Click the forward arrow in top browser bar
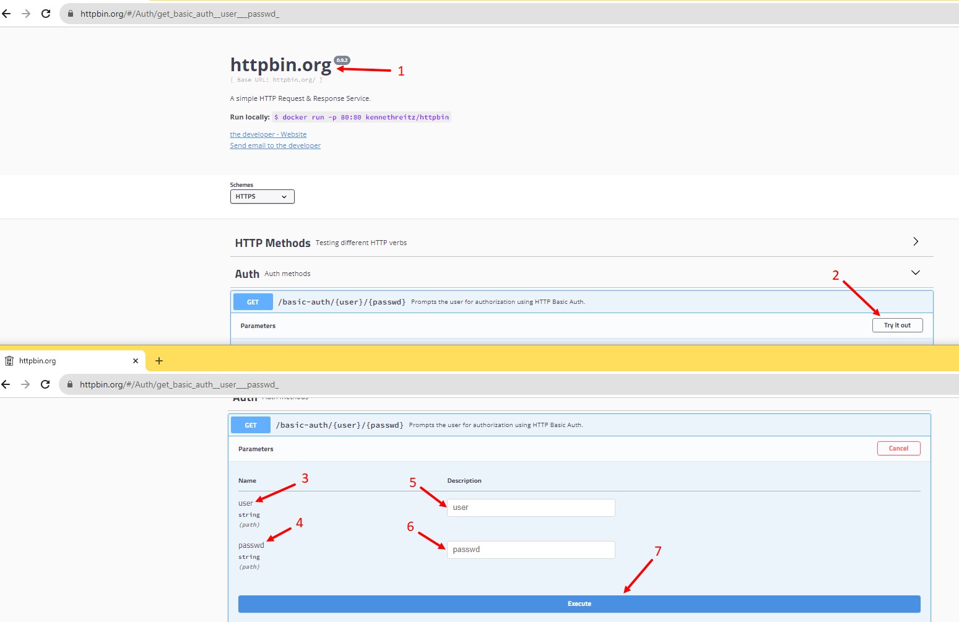This screenshot has height=622, width=959. point(26,14)
